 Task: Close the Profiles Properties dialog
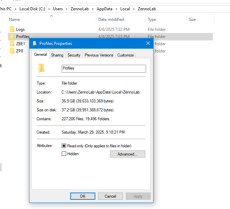(148, 43)
